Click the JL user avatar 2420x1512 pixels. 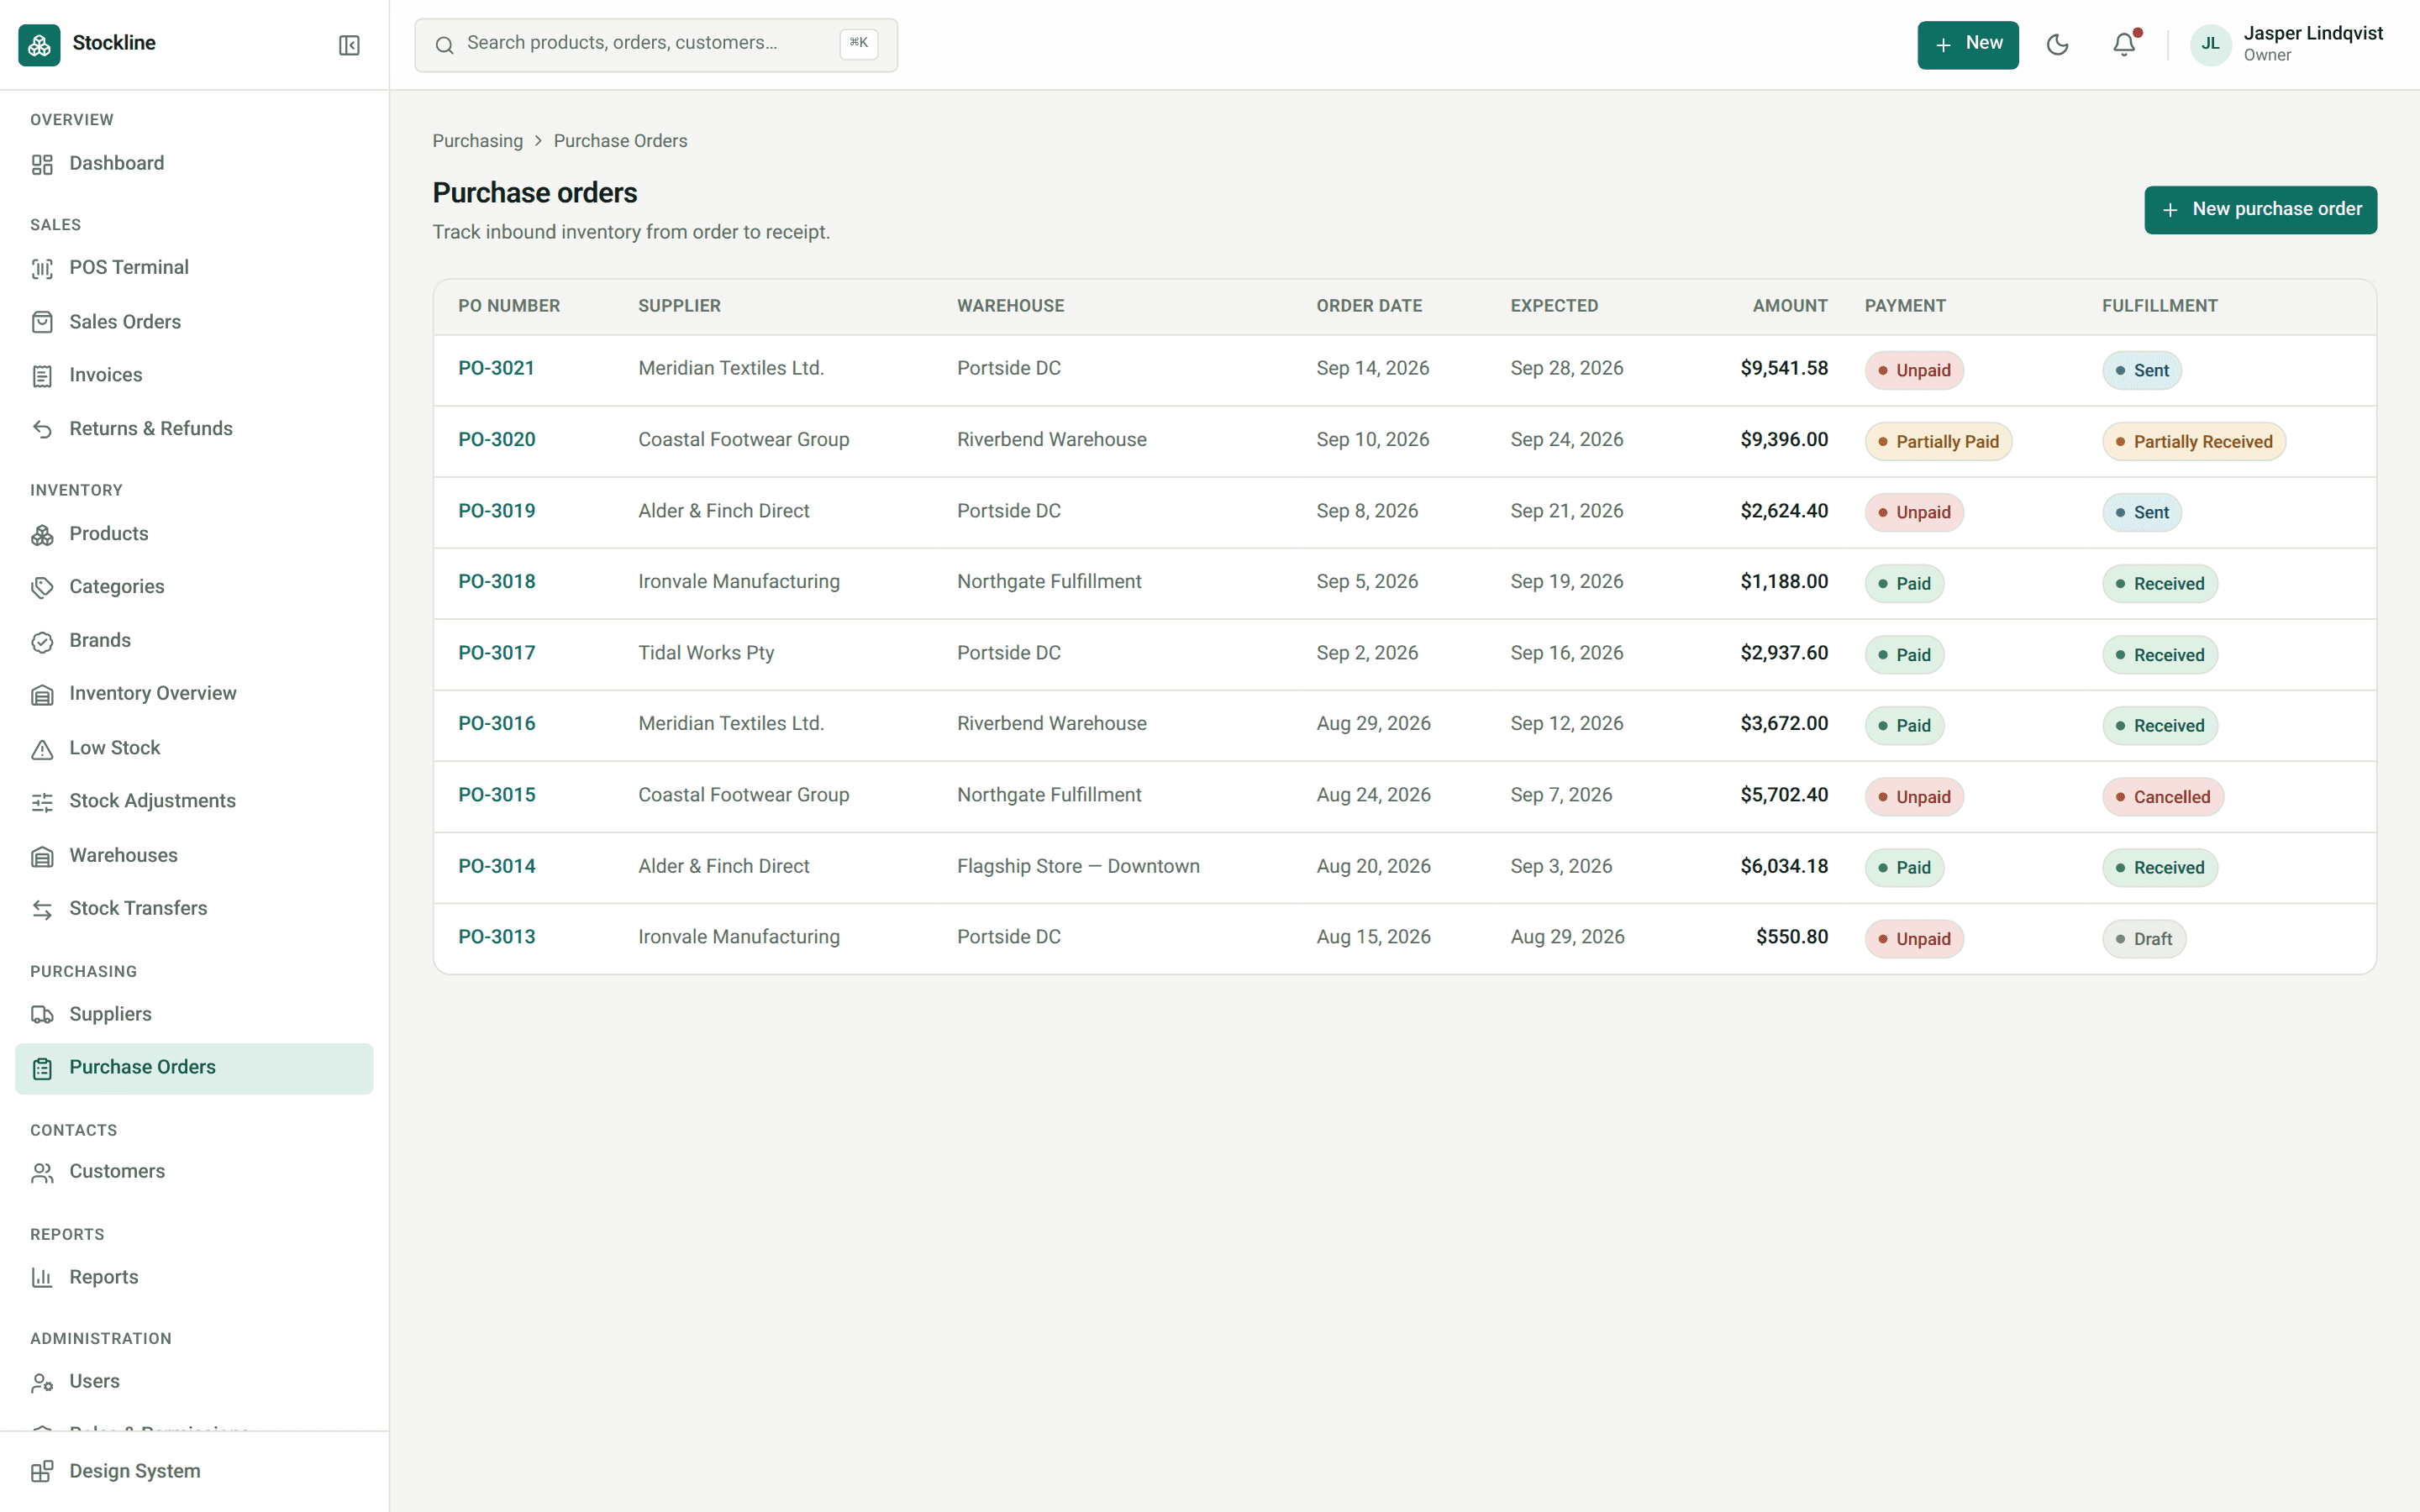pyautogui.click(x=2210, y=45)
